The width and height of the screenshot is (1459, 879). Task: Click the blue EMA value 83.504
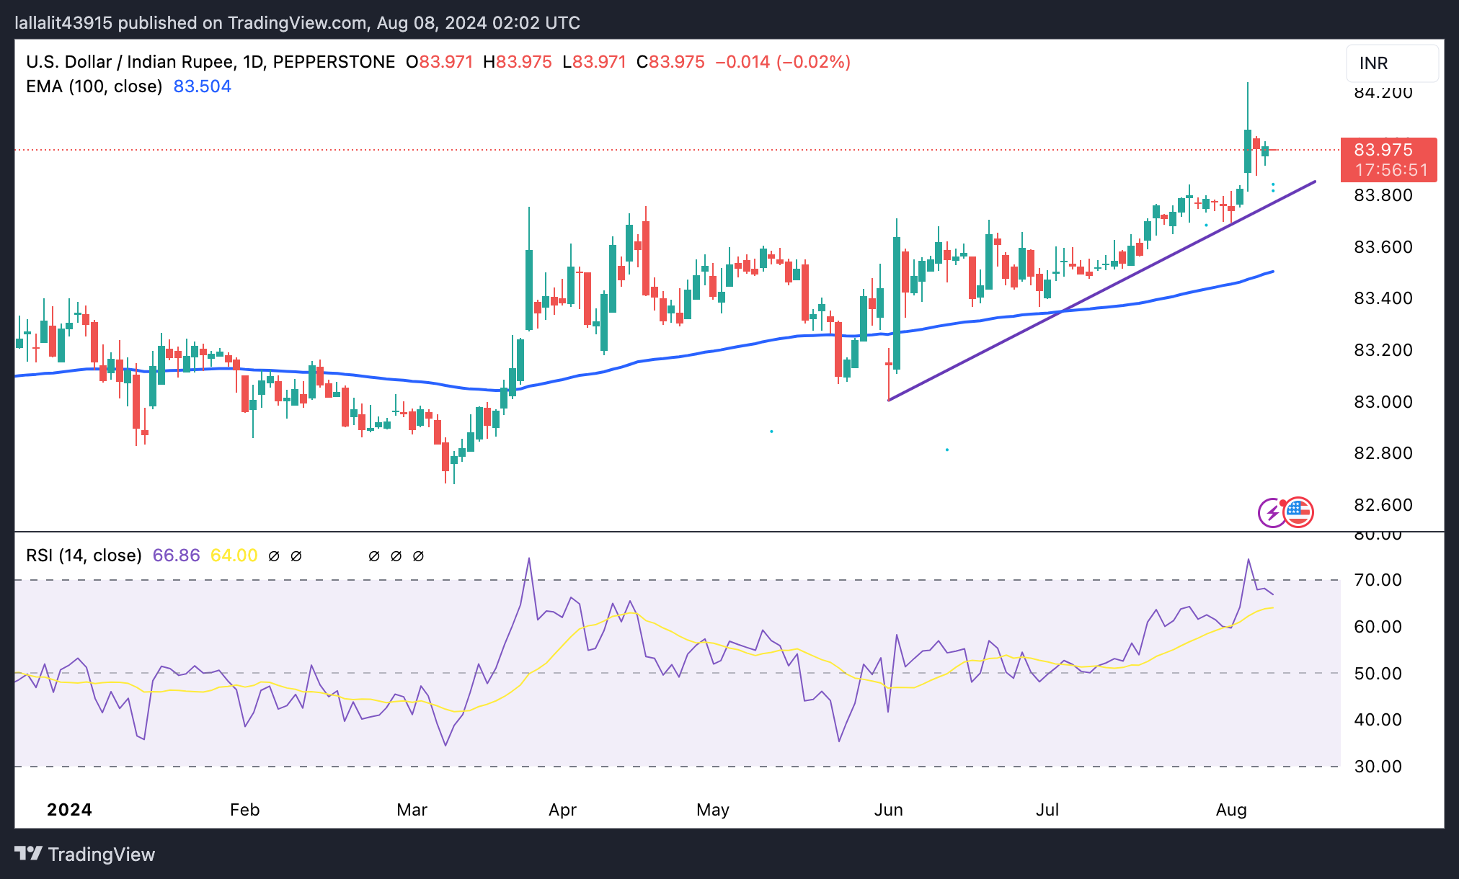tap(202, 86)
